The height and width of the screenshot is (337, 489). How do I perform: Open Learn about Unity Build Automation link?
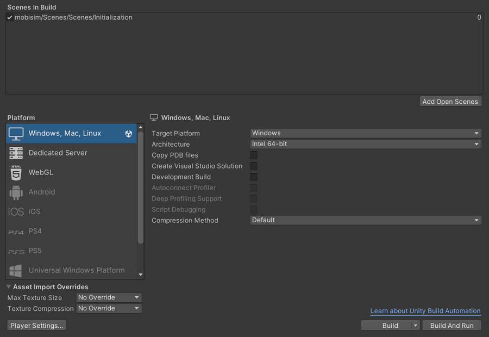click(x=425, y=311)
